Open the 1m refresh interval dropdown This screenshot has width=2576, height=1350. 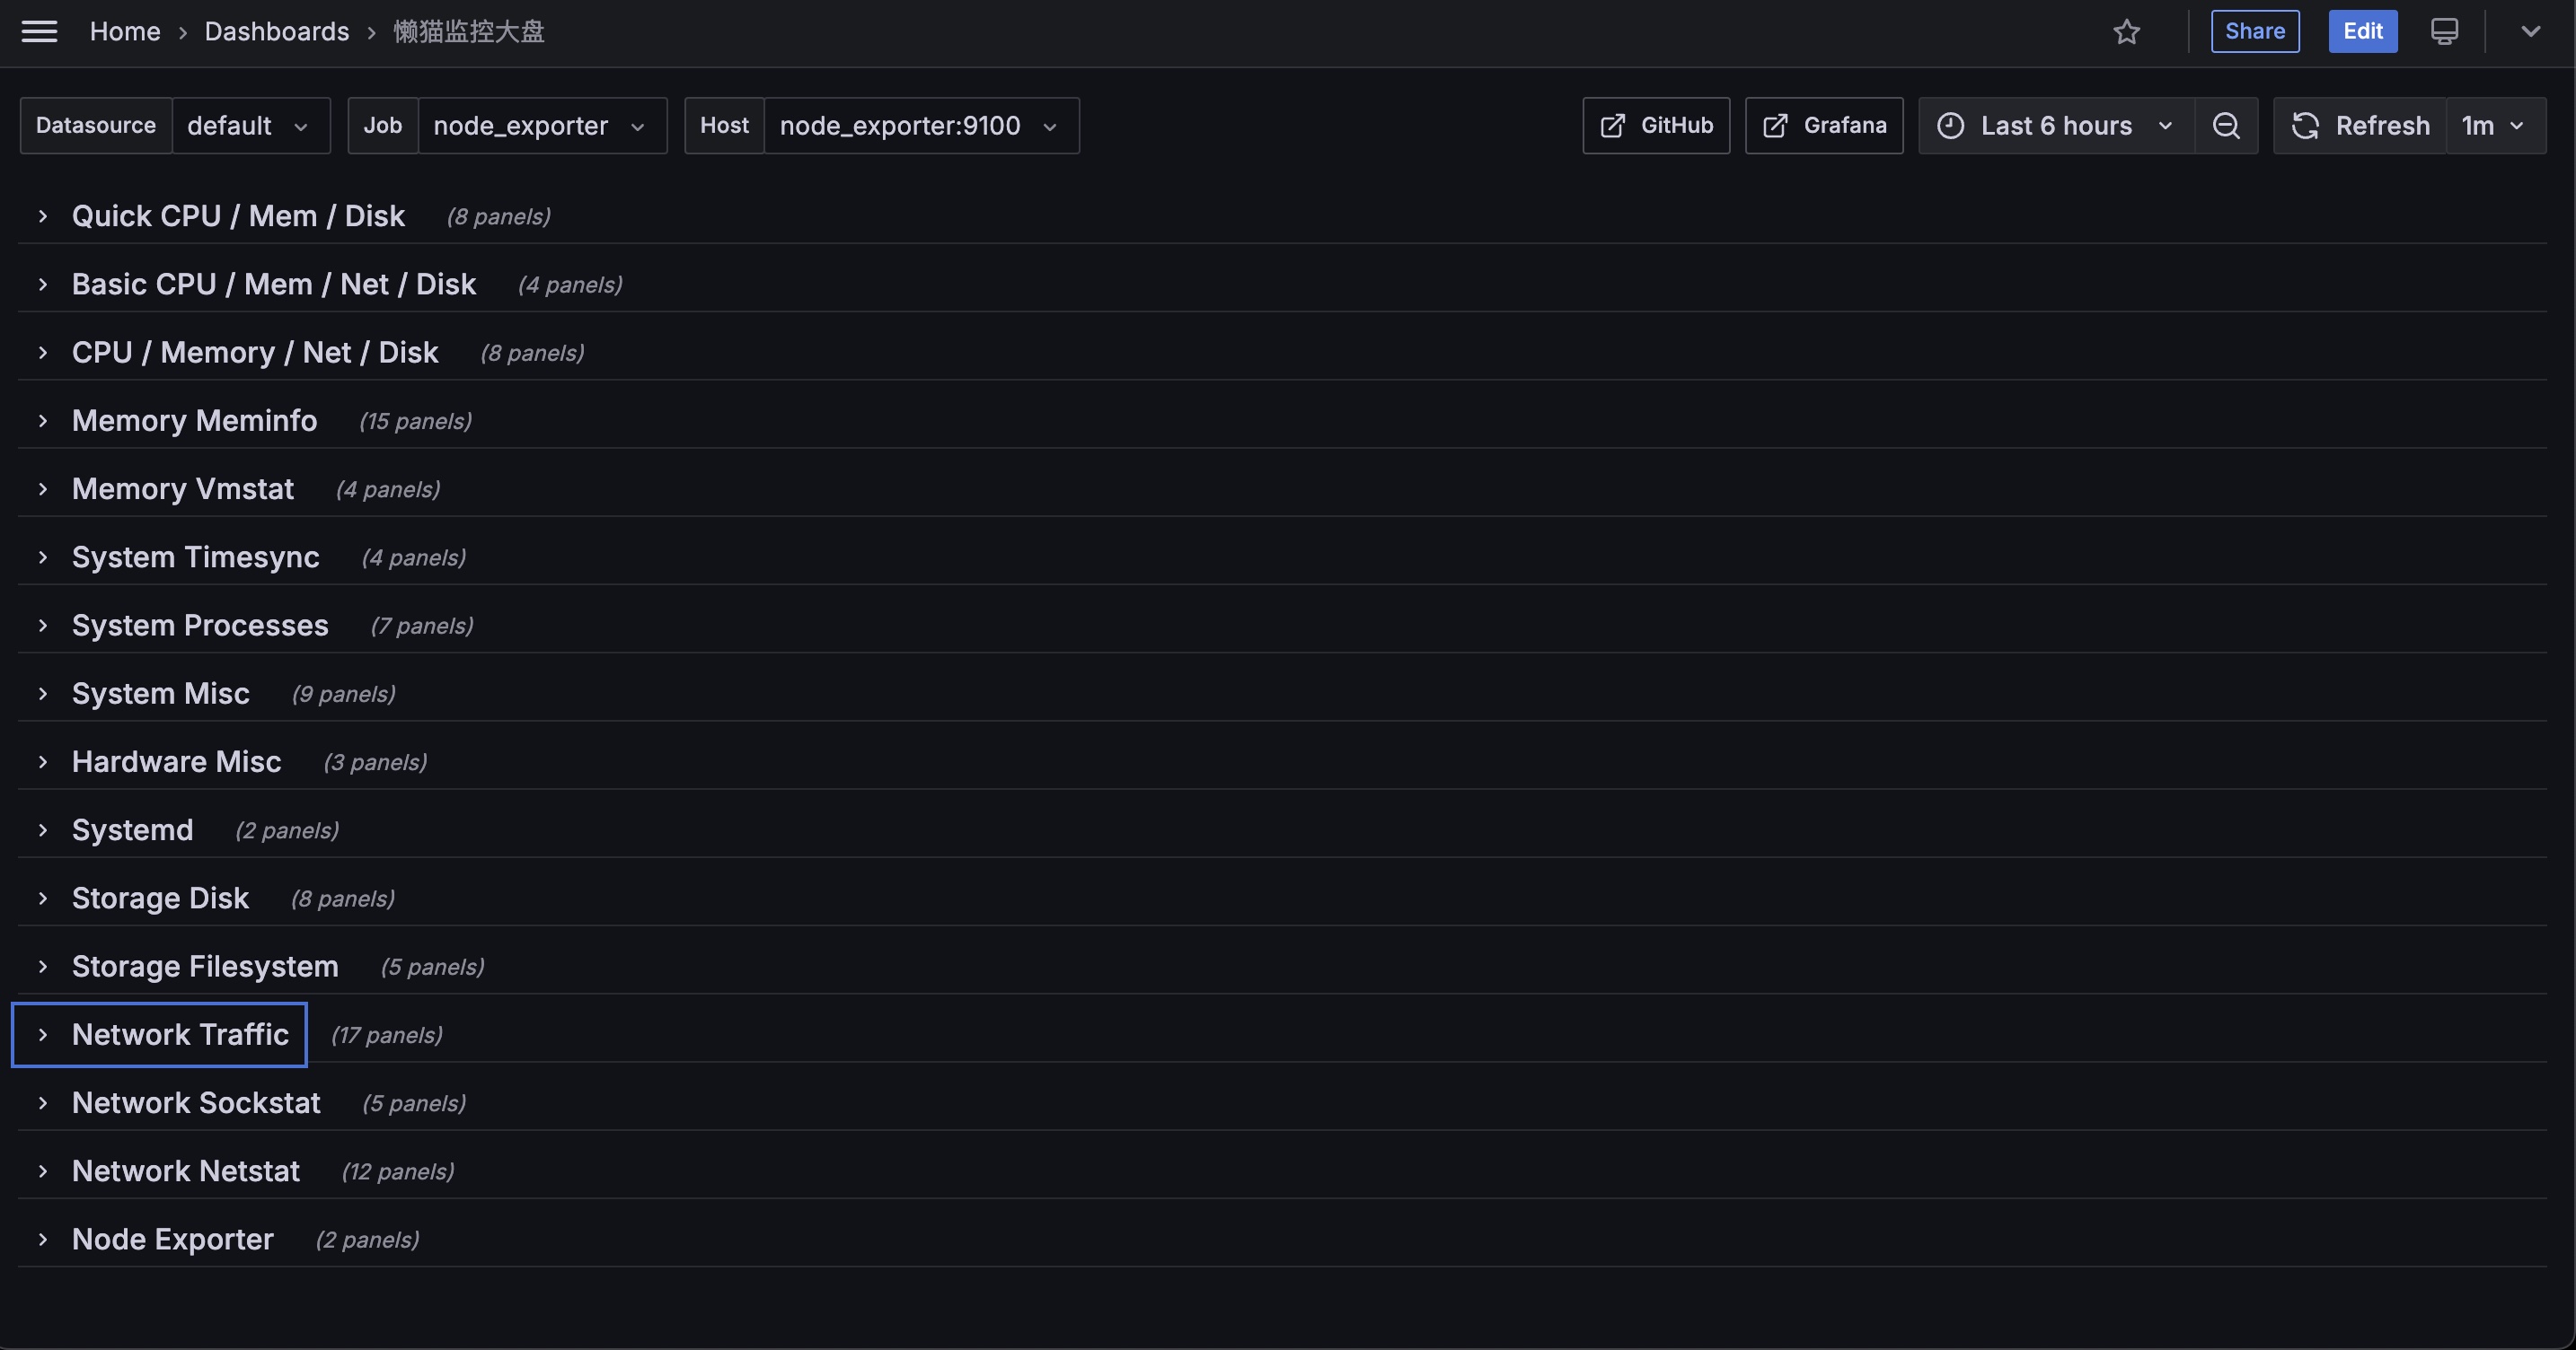(2495, 126)
